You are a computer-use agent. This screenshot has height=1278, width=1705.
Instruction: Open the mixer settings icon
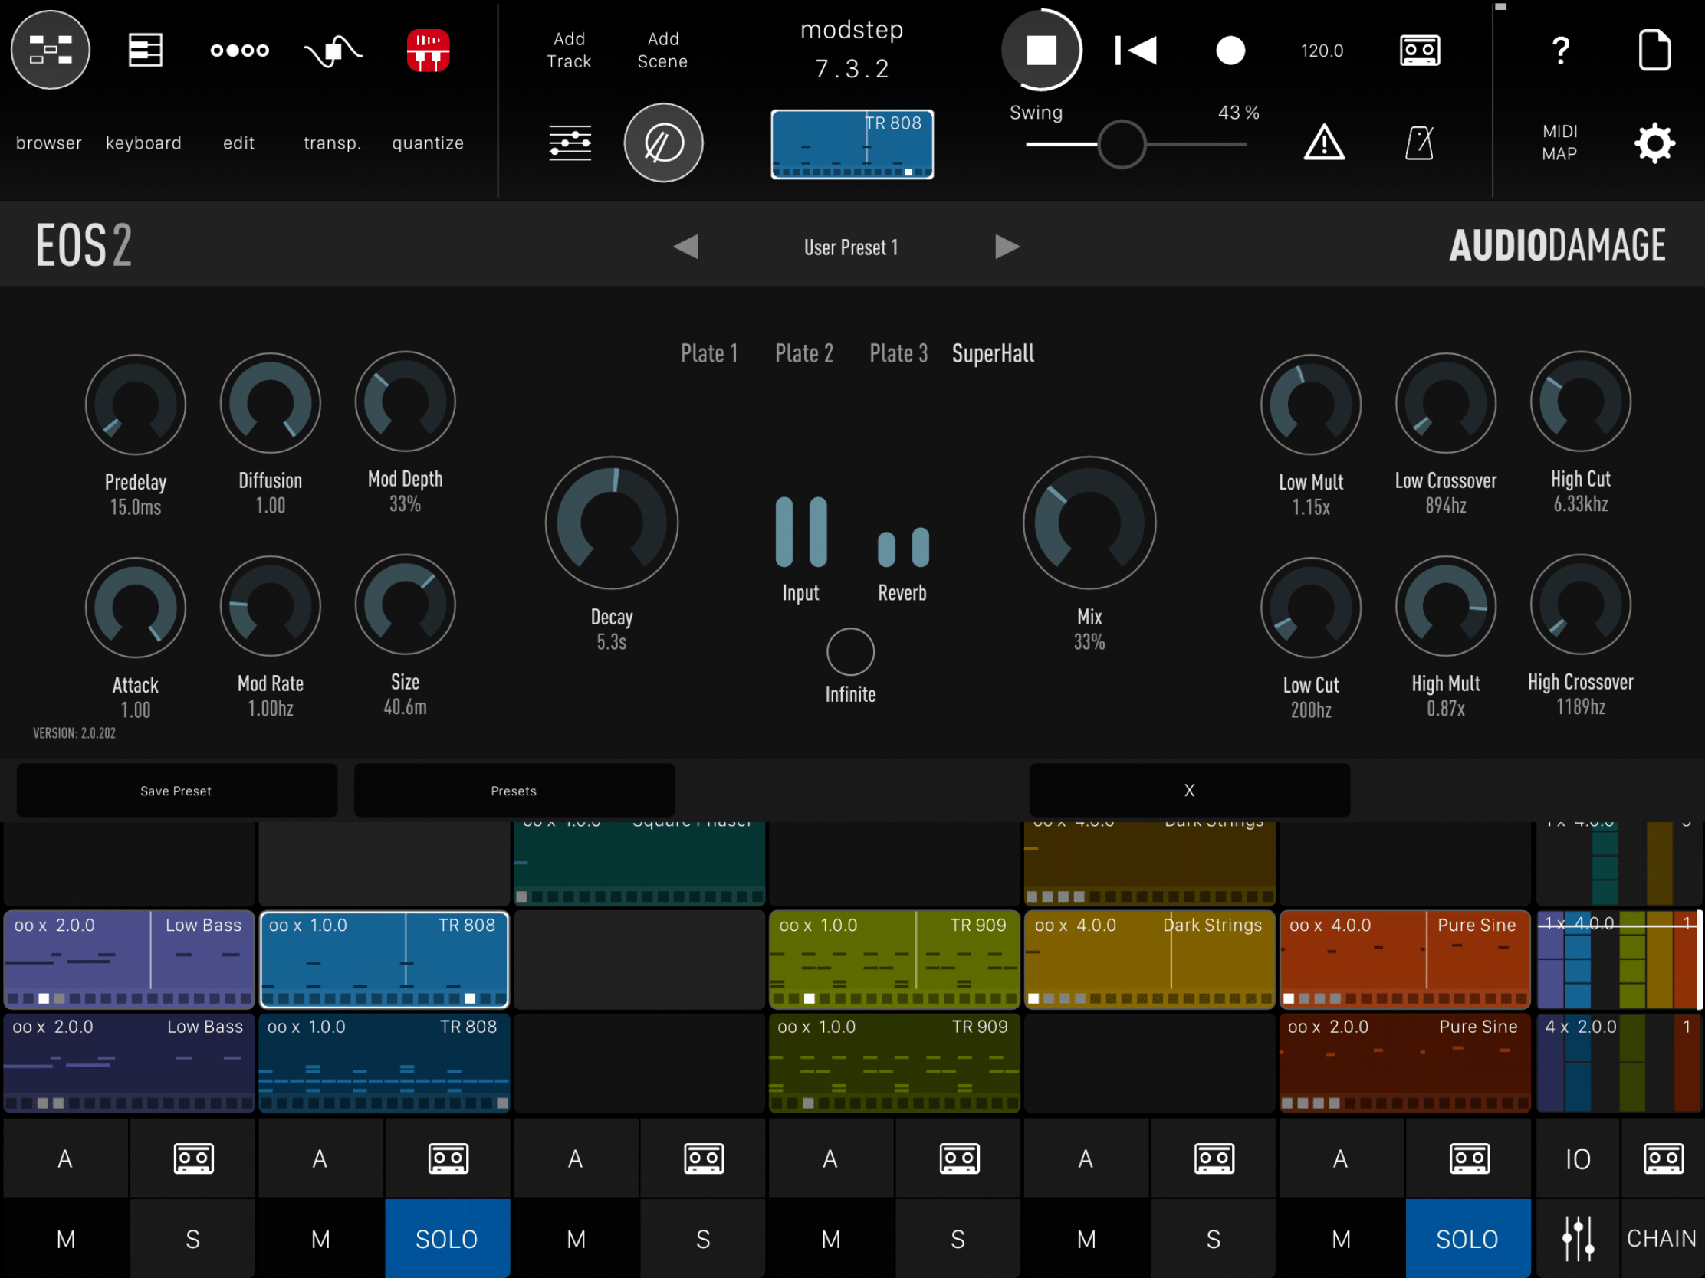pos(569,143)
